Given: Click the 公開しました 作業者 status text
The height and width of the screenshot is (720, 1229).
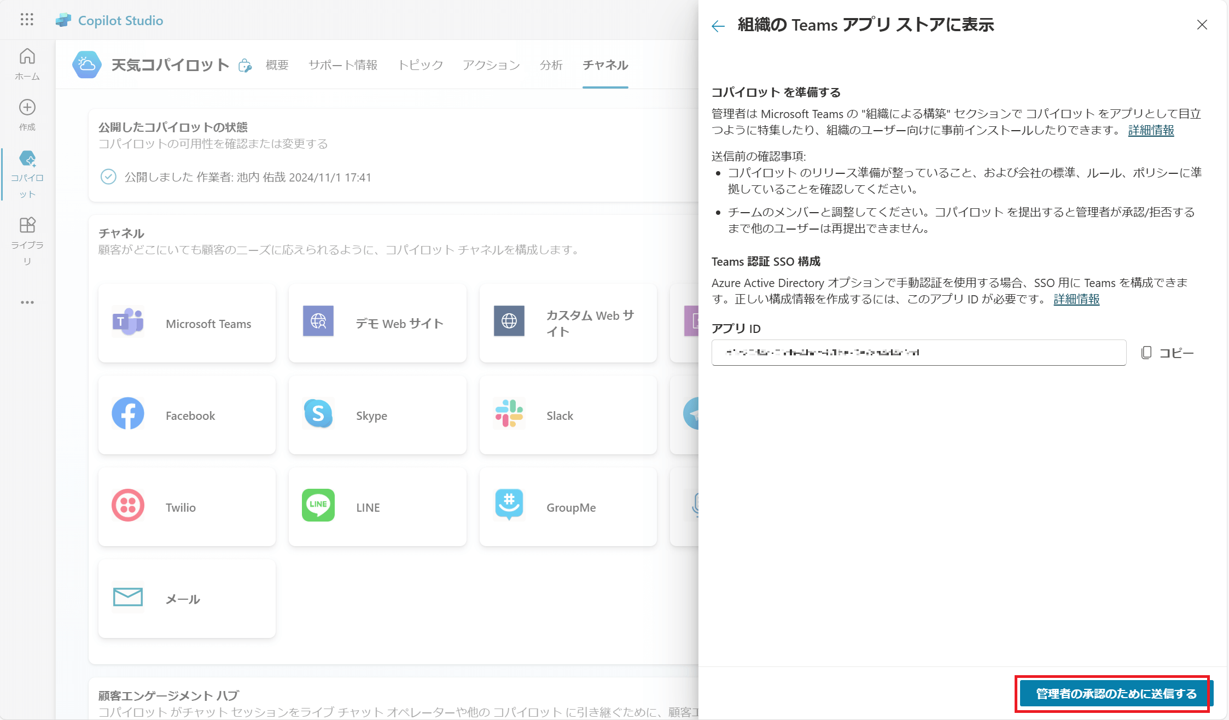Looking at the screenshot, I should click(x=248, y=177).
